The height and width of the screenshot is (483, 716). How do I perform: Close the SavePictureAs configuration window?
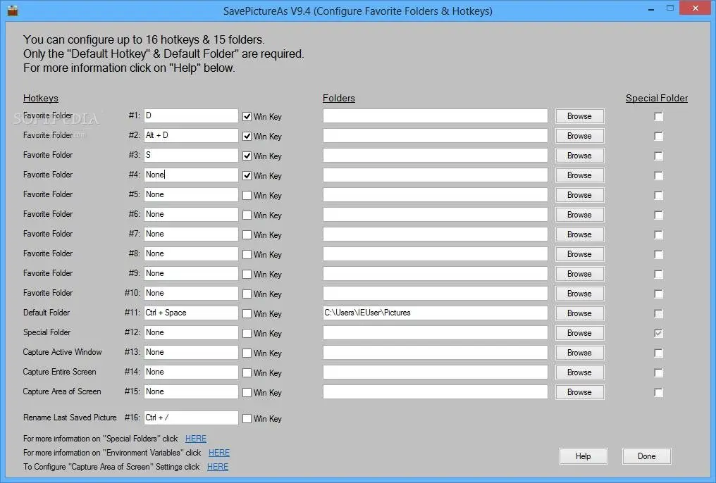696,8
